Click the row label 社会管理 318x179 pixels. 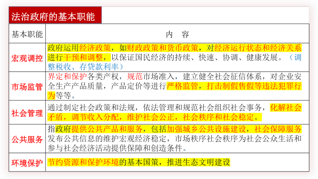coord(27,113)
